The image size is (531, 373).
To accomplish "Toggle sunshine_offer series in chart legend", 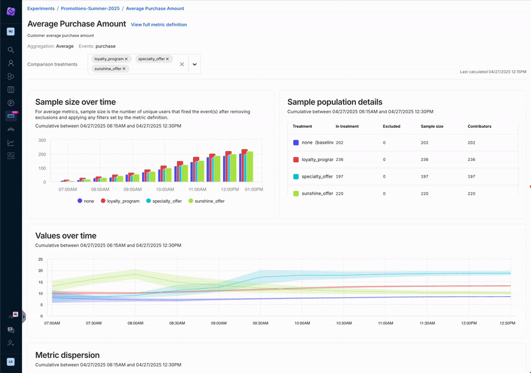I will point(206,201).
